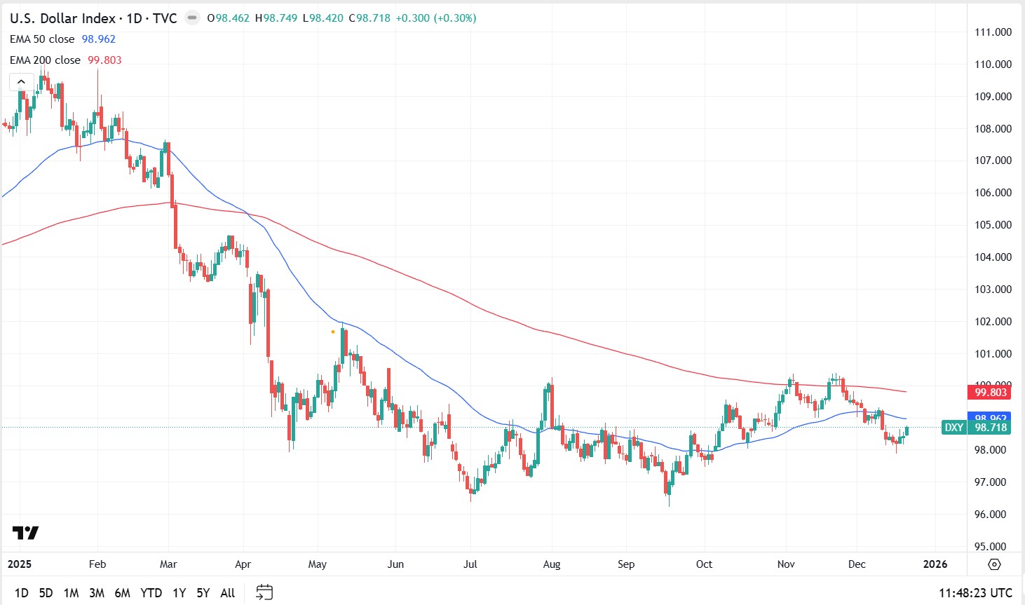The width and height of the screenshot is (1025, 605).
Task: Click the green up/down chart background
Action: coord(491,280)
